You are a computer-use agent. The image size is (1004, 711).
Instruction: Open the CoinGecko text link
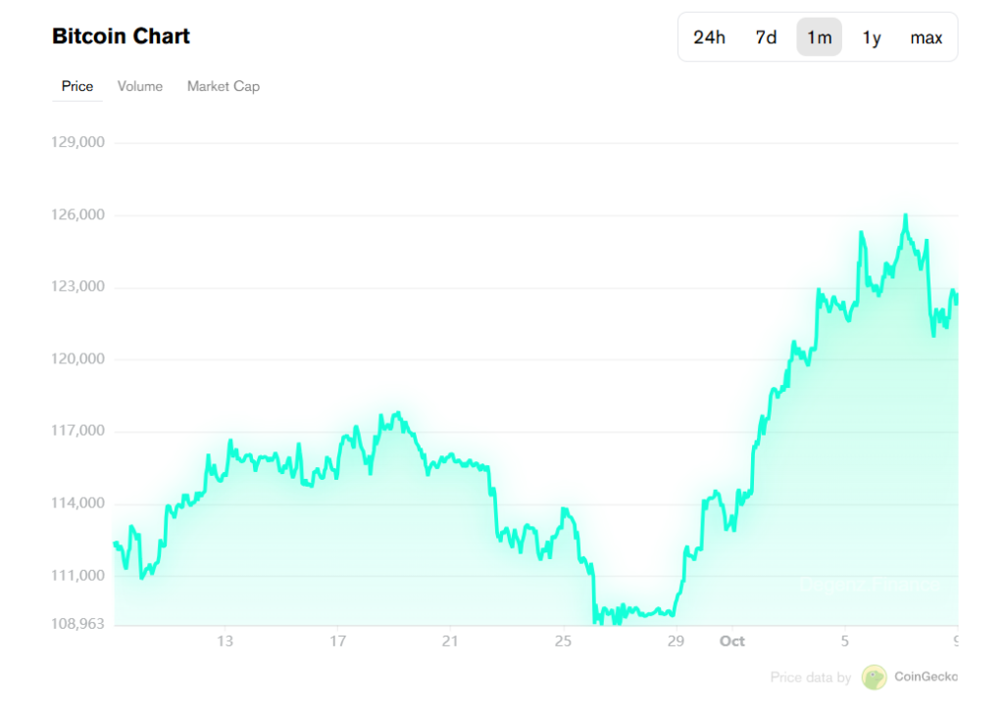click(x=926, y=677)
